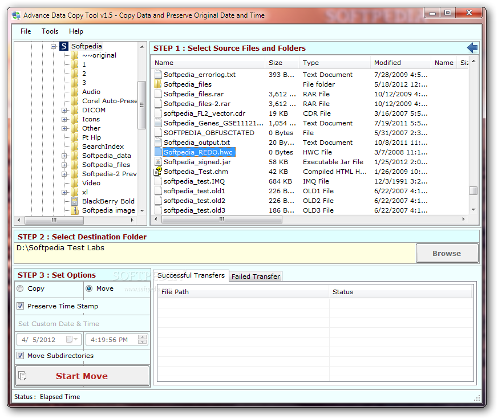The height and width of the screenshot is (419, 498).
Task: Click the file list horizontal scrollbar thumb
Action: pyautogui.click(x=222, y=219)
